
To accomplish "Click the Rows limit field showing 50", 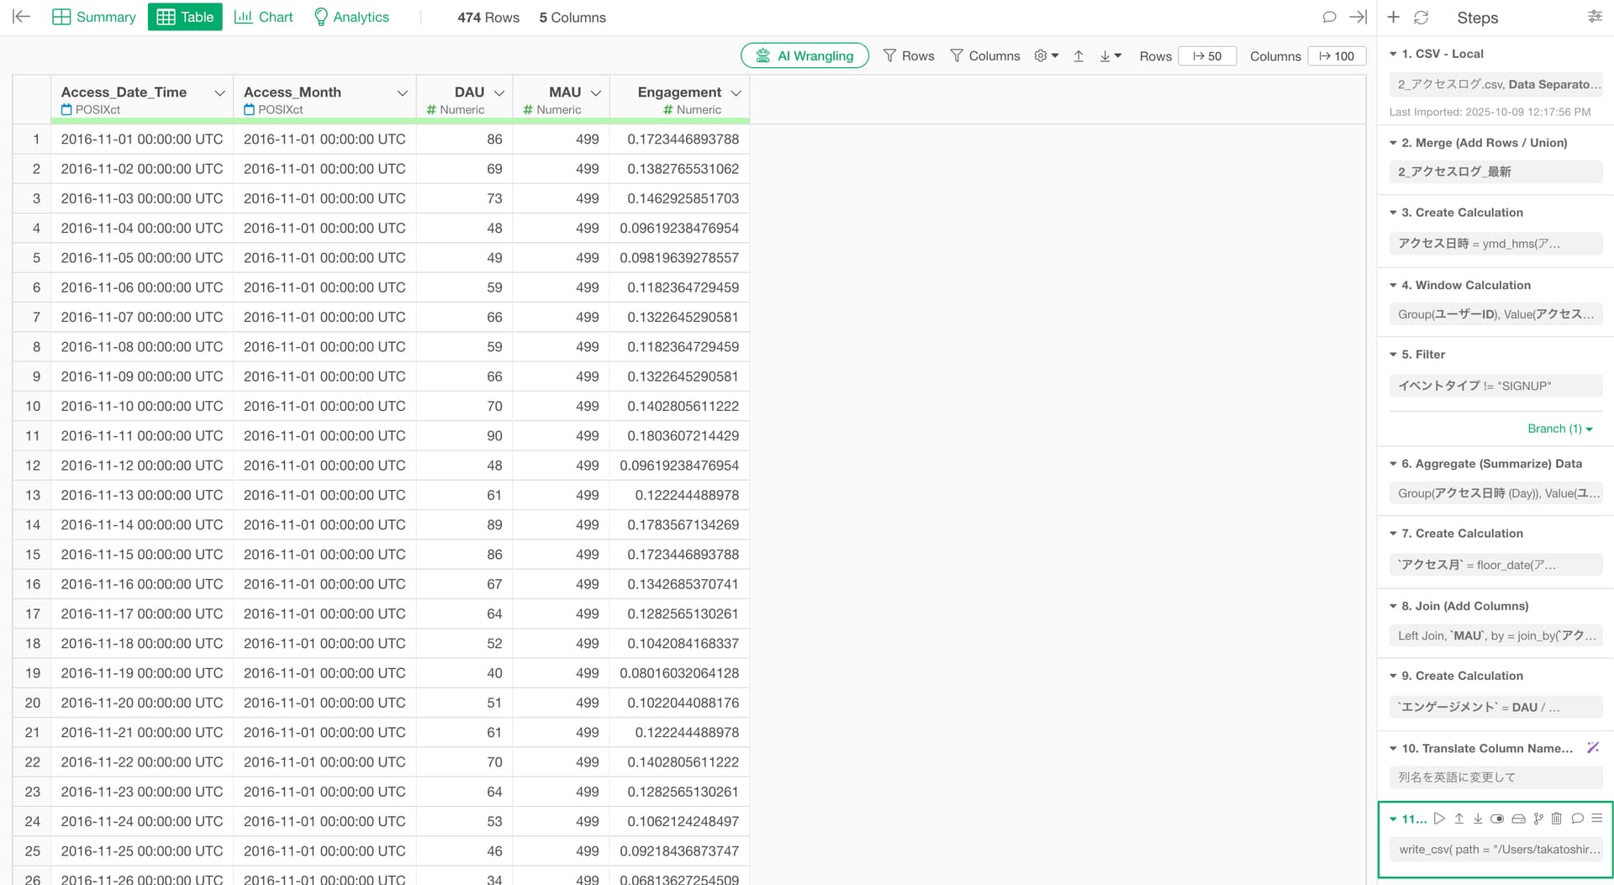I will 1207,55.
